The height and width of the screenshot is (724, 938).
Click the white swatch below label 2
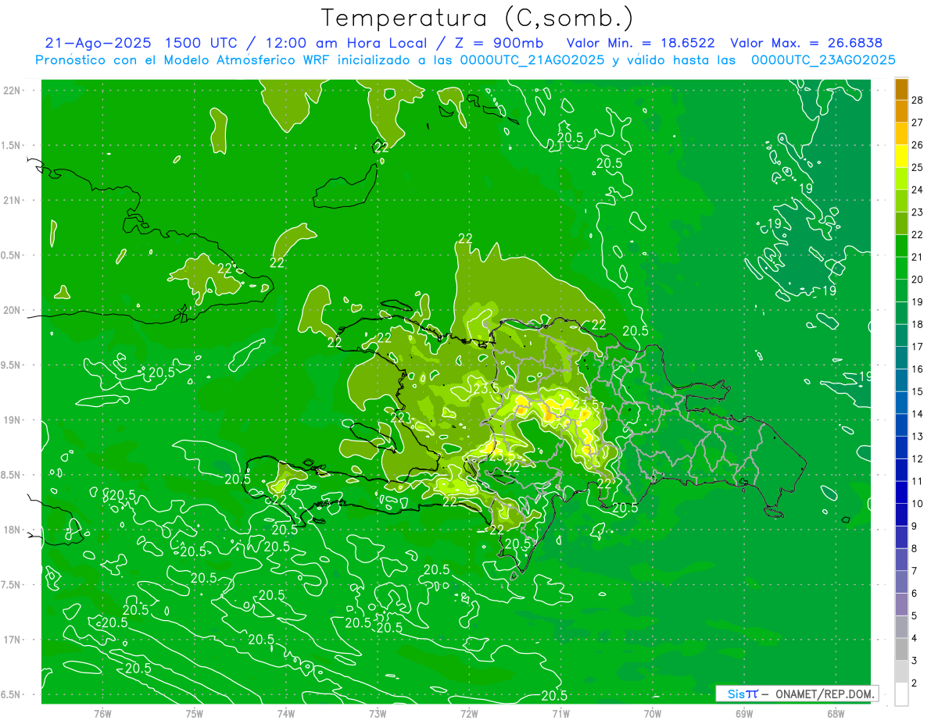(x=901, y=694)
